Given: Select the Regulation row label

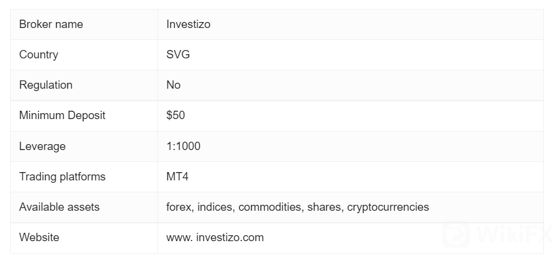Looking at the screenshot, I should (x=45, y=85).
